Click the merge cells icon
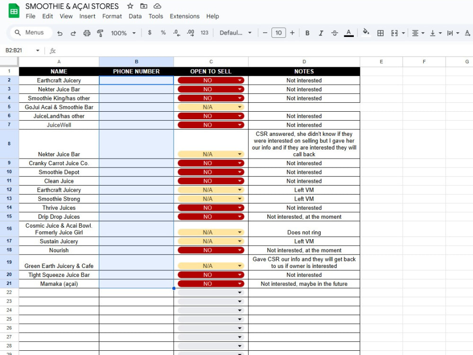 coord(394,33)
